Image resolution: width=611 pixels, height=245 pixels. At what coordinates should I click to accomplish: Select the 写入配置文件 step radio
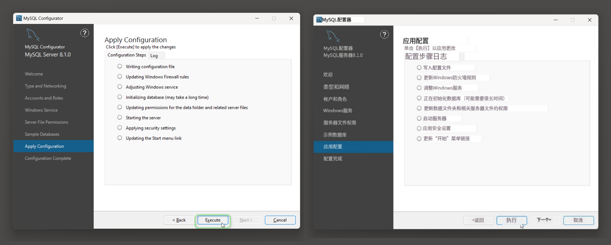pyautogui.click(x=419, y=67)
